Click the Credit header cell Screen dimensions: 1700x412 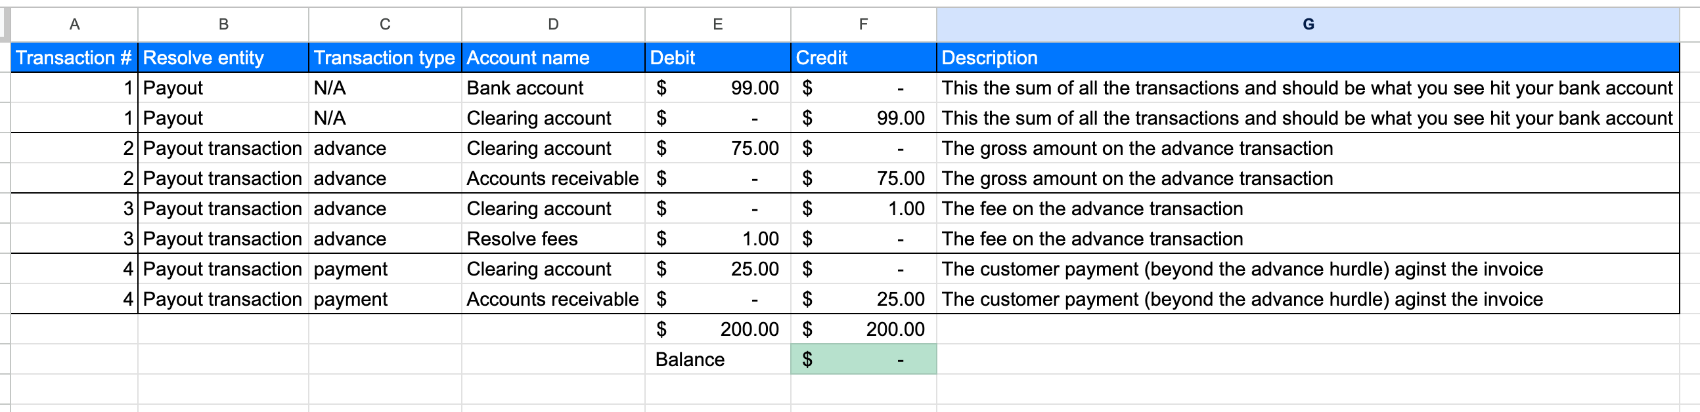click(x=863, y=58)
